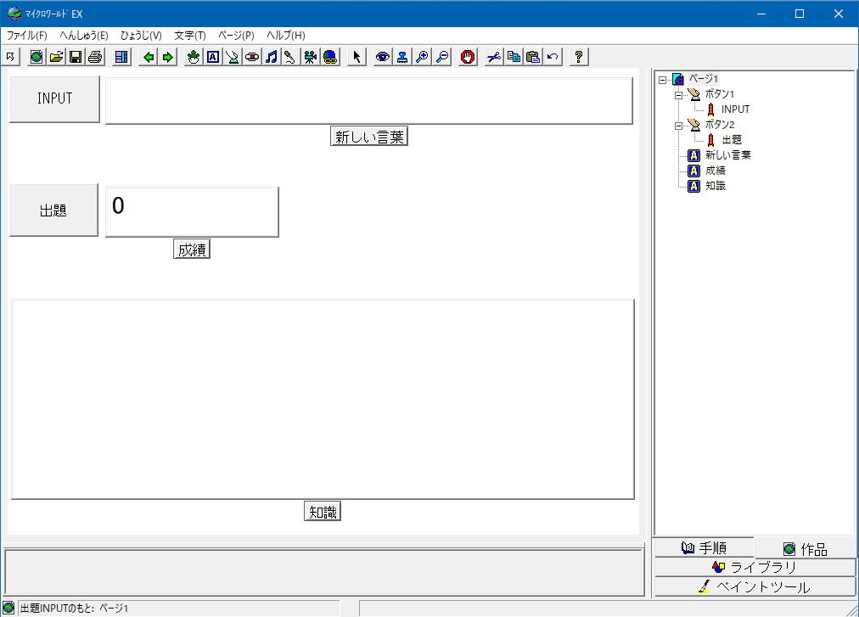
Task: Select the stamp tool
Action: pos(402,57)
